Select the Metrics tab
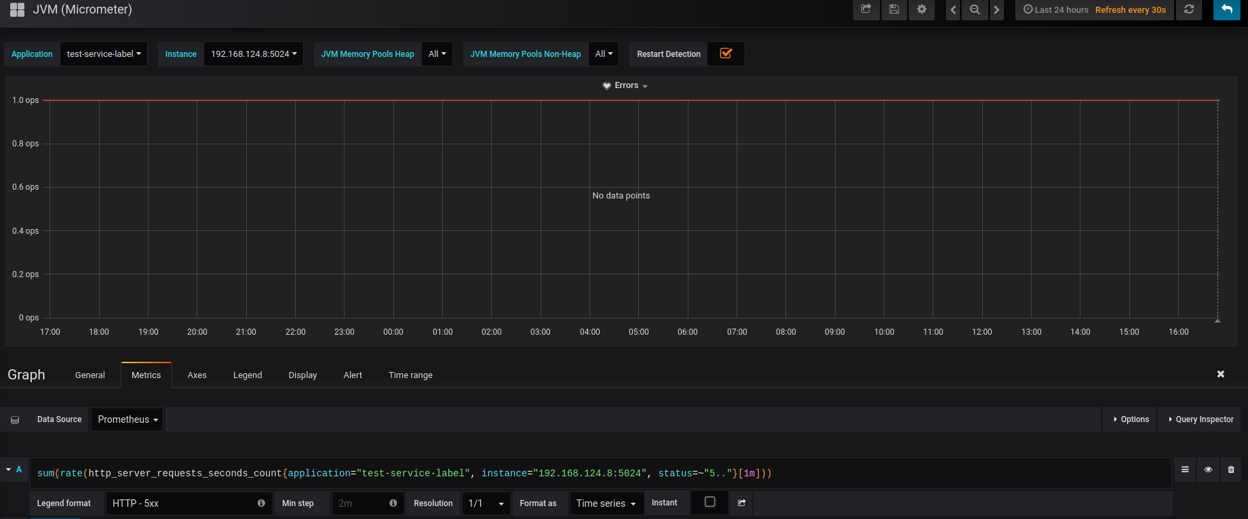1248x519 pixels. 147,375
